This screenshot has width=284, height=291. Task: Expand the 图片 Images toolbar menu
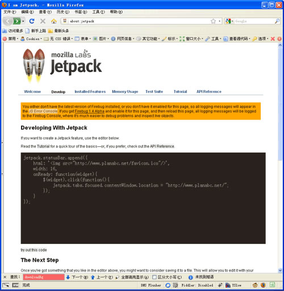coord(101,39)
